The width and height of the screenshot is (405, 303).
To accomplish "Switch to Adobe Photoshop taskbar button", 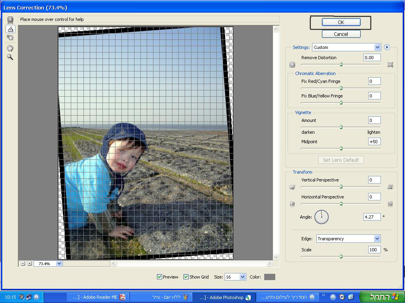I will coord(224,297).
